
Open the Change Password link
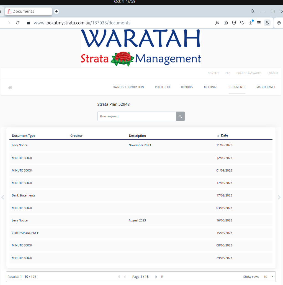pyautogui.click(x=249, y=73)
